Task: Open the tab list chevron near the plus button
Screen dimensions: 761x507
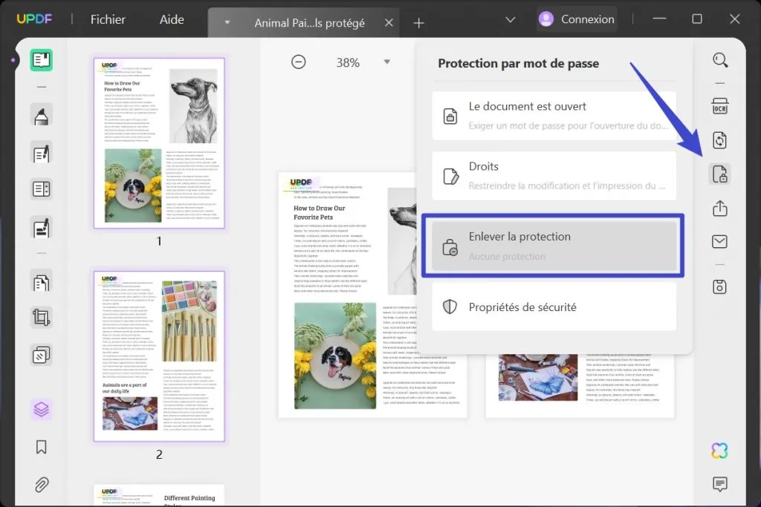Action: (510, 19)
